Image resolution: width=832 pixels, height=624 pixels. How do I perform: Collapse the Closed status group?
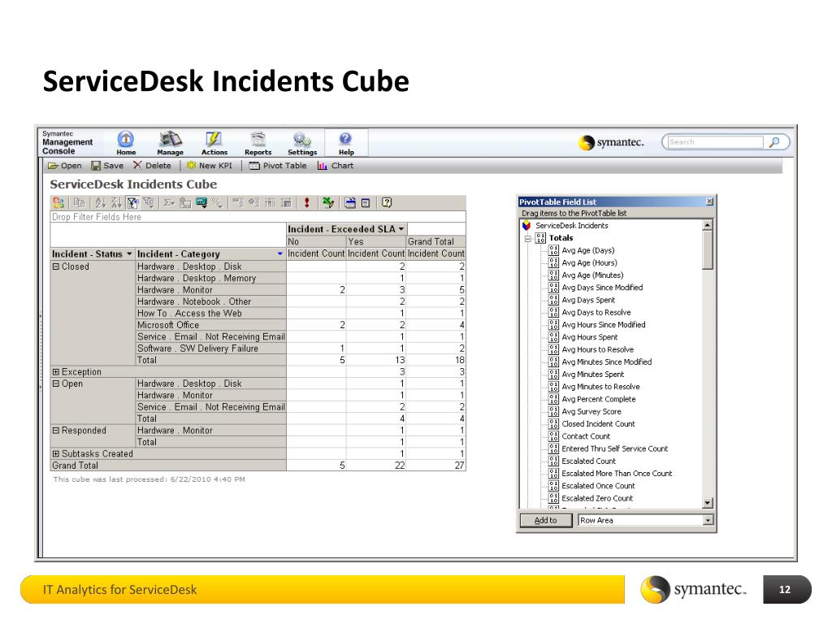tap(56, 266)
